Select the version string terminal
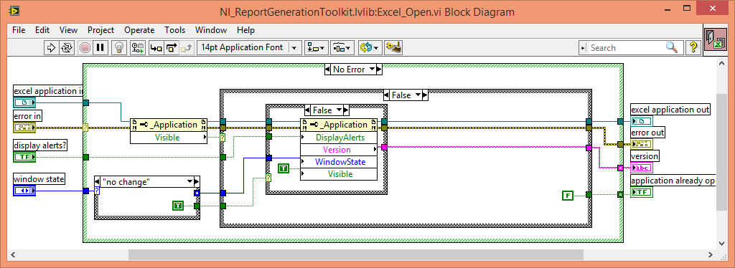 pyautogui.click(x=642, y=168)
